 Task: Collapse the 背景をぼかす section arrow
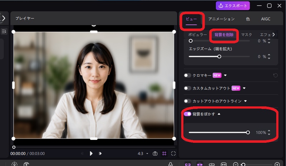point(219,114)
